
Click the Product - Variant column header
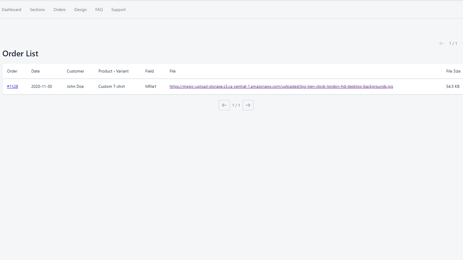pyautogui.click(x=114, y=71)
